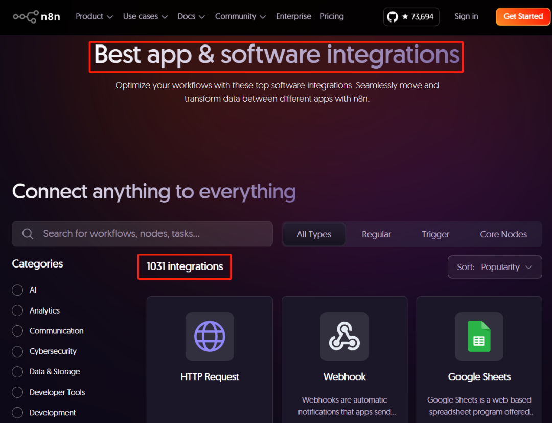The image size is (552, 423).
Task: Switch to the All Types tab
Action: [x=314, y=234]
